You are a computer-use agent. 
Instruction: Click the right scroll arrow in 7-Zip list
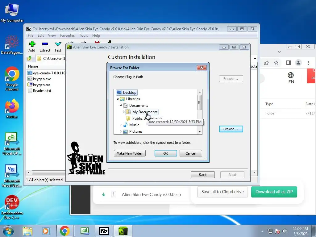(x=254, y=173)
